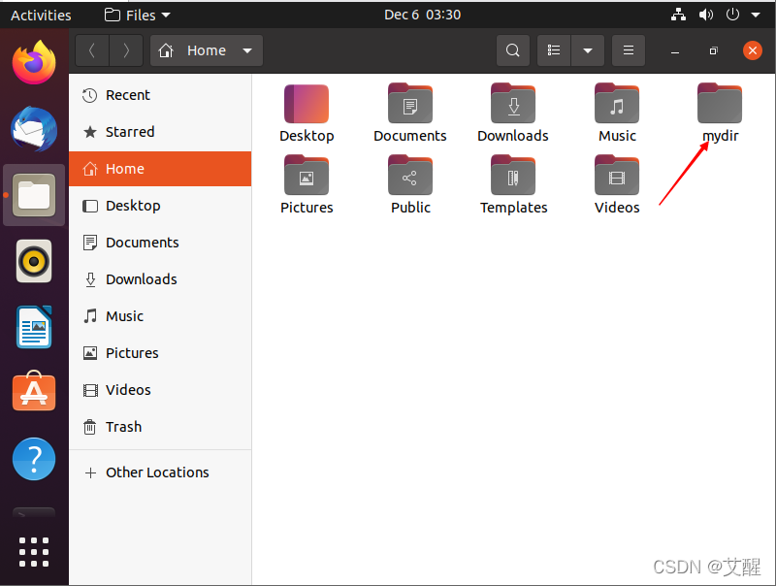Maximize the Files window

[713, 51]
